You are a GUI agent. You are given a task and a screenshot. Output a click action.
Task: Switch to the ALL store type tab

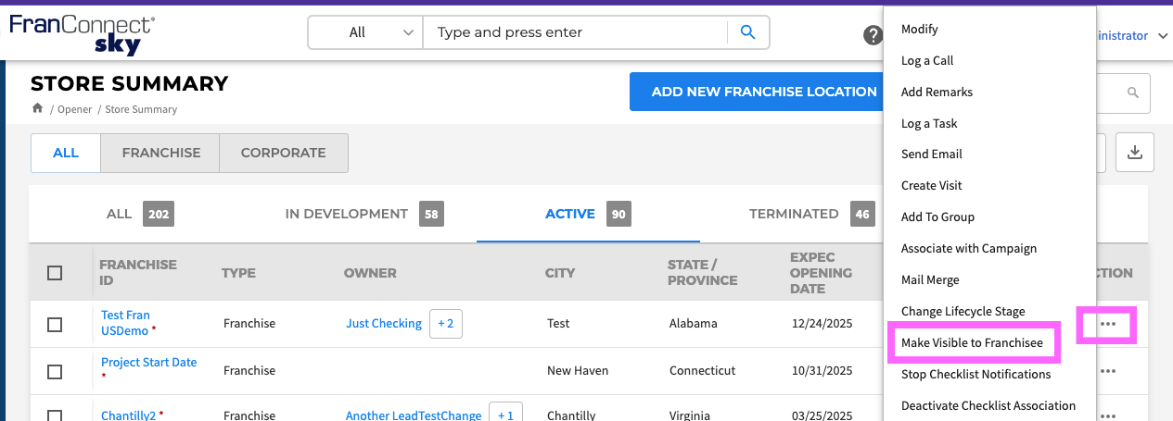(66, 153)
